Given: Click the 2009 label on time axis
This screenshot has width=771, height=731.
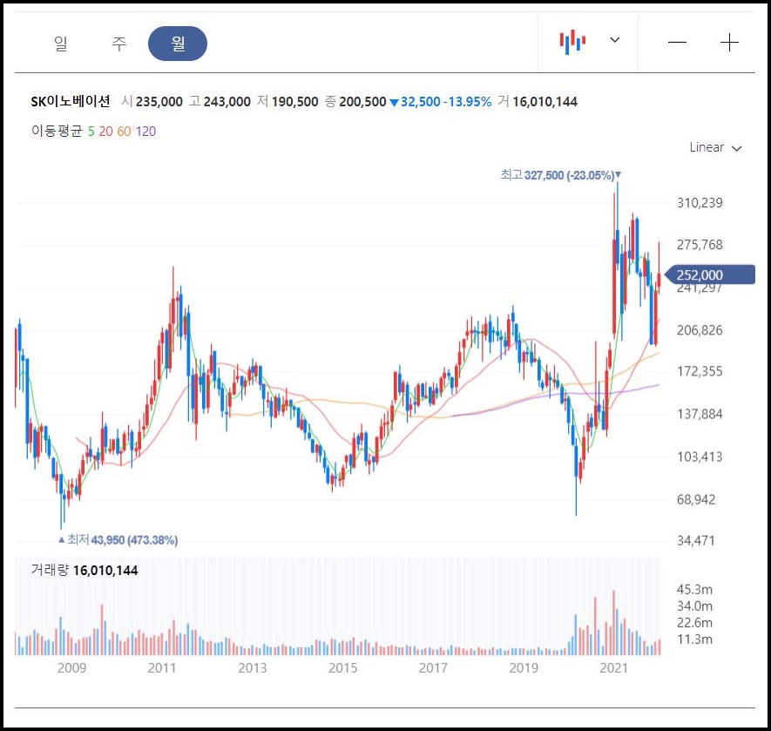Looking at the screenshot, I should [x=71, y=668].
